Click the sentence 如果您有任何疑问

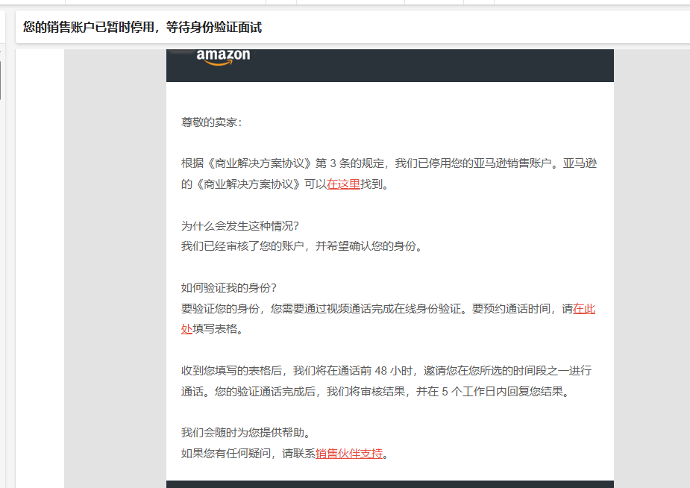[285, 453]
